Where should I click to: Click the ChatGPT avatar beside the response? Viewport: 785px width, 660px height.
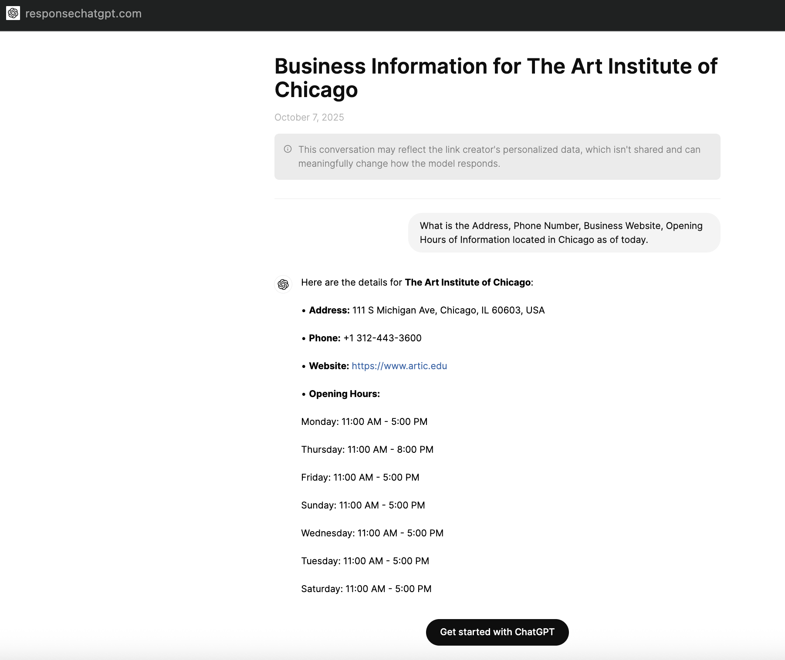[x=283, y=284]
